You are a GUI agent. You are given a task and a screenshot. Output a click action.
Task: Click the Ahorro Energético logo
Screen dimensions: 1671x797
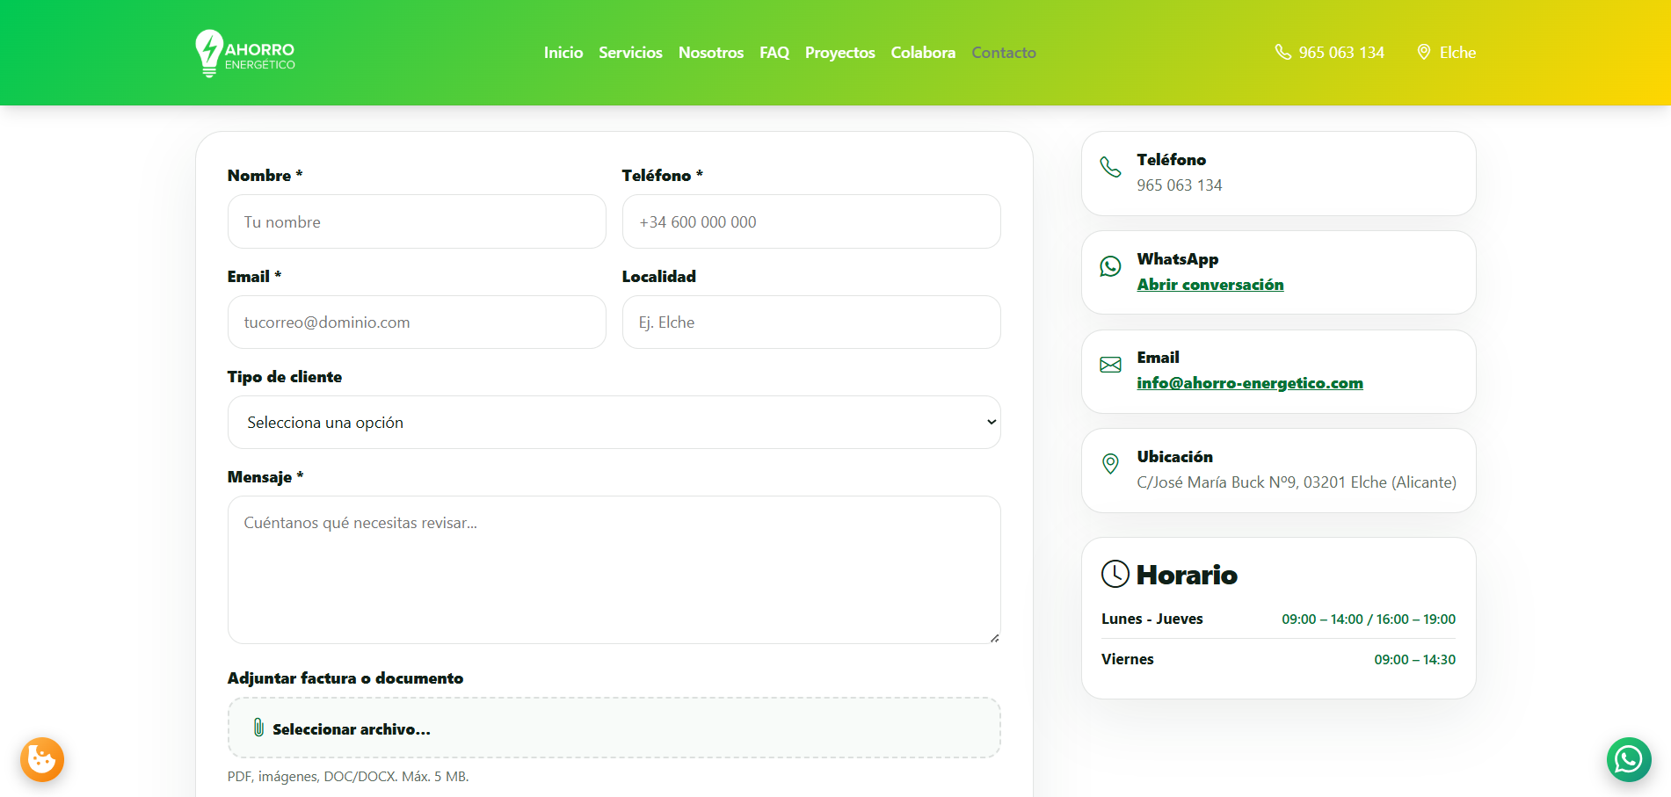pos(245,53)
